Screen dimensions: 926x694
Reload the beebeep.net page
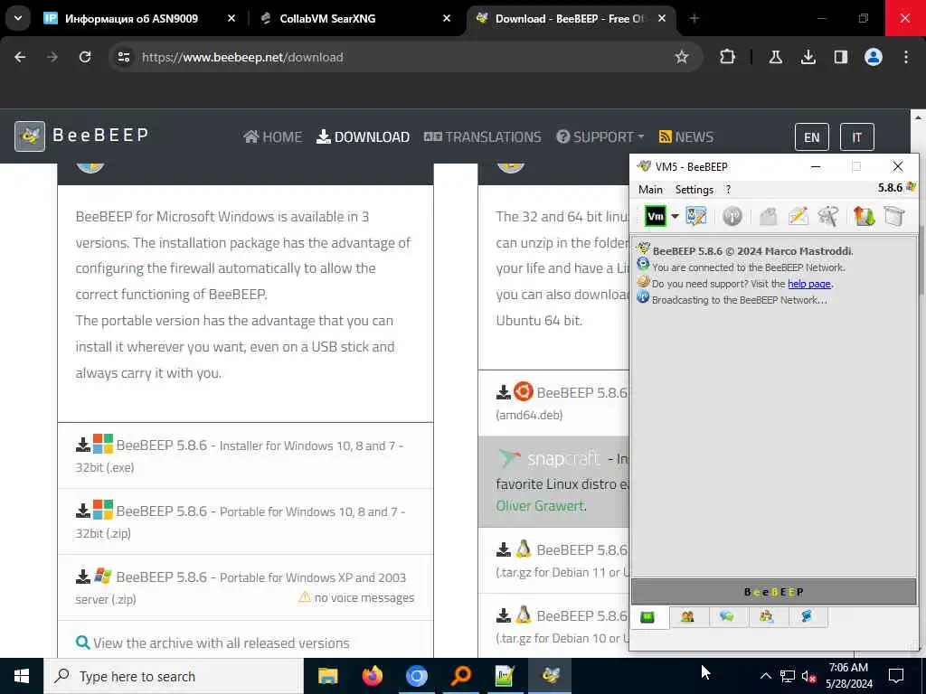tap(85, 57)
